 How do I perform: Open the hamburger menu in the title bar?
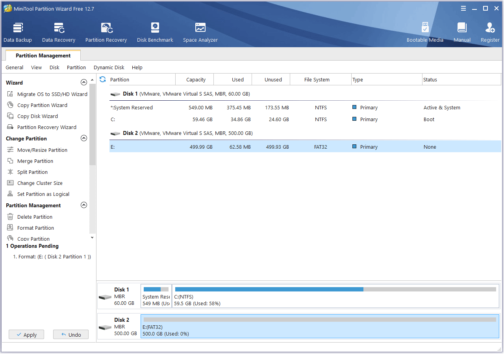463,8
